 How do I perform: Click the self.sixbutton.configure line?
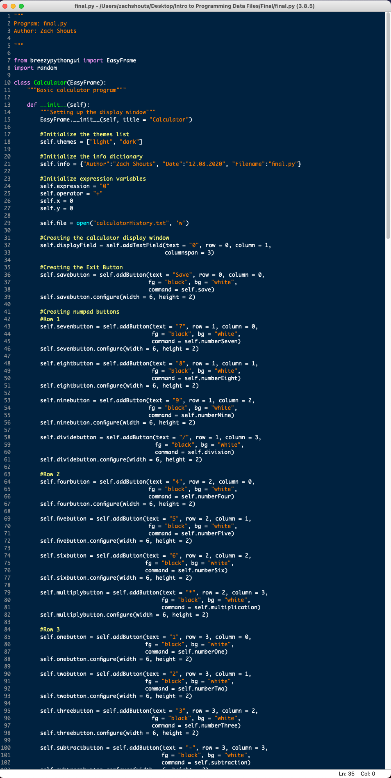tap(116, 578)
